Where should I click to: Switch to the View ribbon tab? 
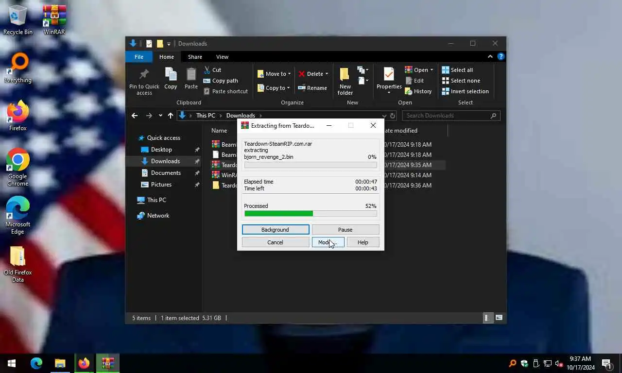click(x=222, y=57)
